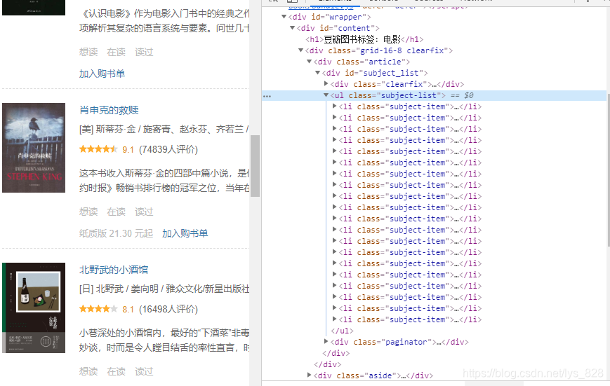This screenshot has height=386, width=610.
Task: Click the 9.1 star rating of 肖申克的救赎
Action: coord(98,149)
